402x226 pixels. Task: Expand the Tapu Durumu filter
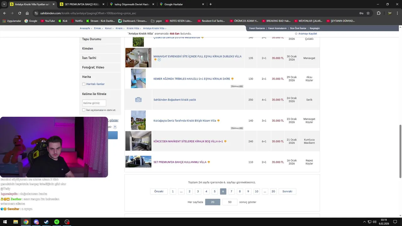tap(100, 39)
